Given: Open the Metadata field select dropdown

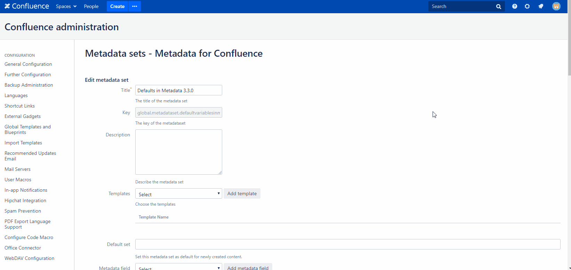Looking at the screenshot, I should point(178,267).
